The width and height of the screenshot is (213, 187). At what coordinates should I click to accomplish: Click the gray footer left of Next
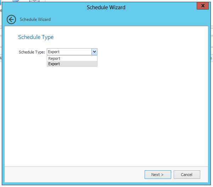pyautogui.click(x=71, y=175)
